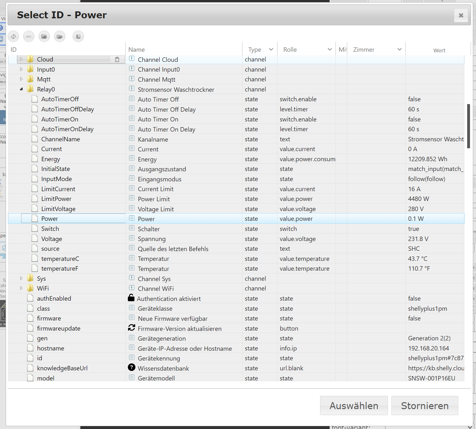Click the WiFi folder icon

(x=30, y=288)
